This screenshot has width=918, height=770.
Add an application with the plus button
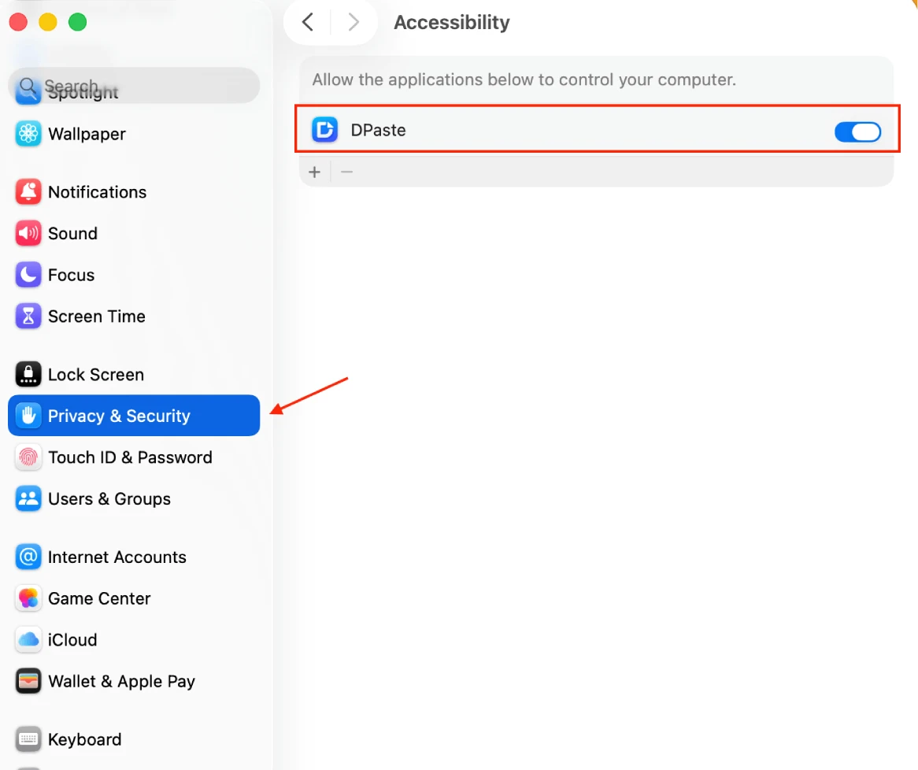[x=315, y=172]
